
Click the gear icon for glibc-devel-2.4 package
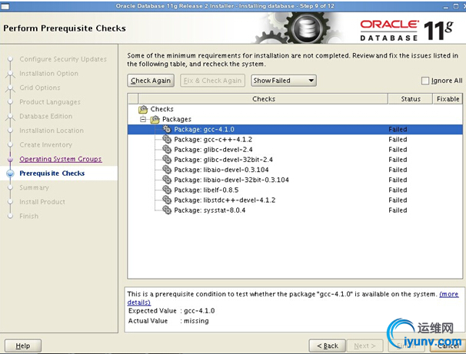click(167, 149)
